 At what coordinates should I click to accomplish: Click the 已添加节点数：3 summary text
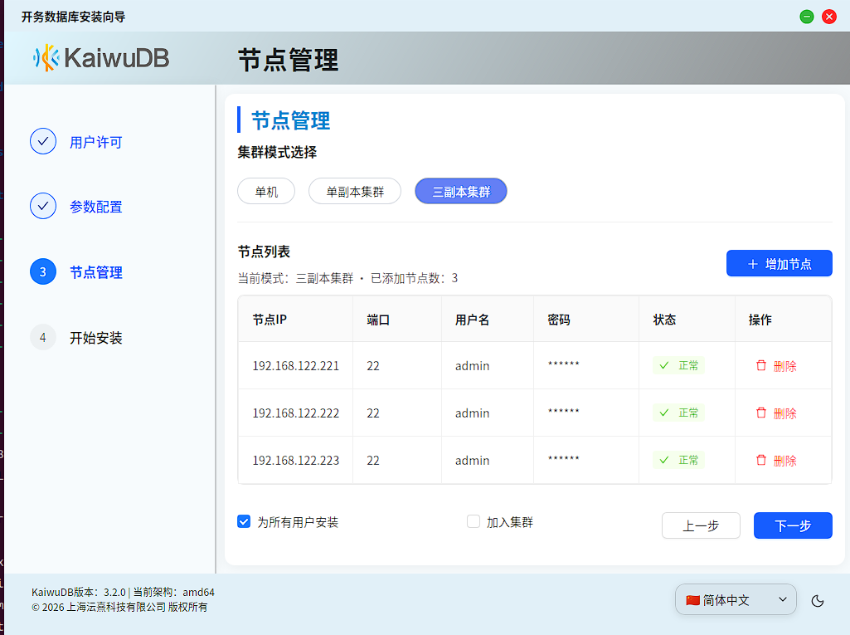(414, 278)
